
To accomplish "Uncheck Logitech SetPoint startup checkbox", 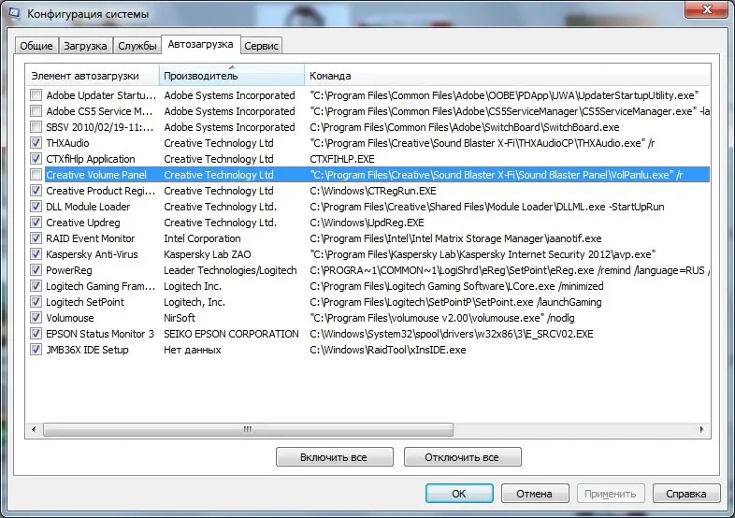I will (36, 302).
